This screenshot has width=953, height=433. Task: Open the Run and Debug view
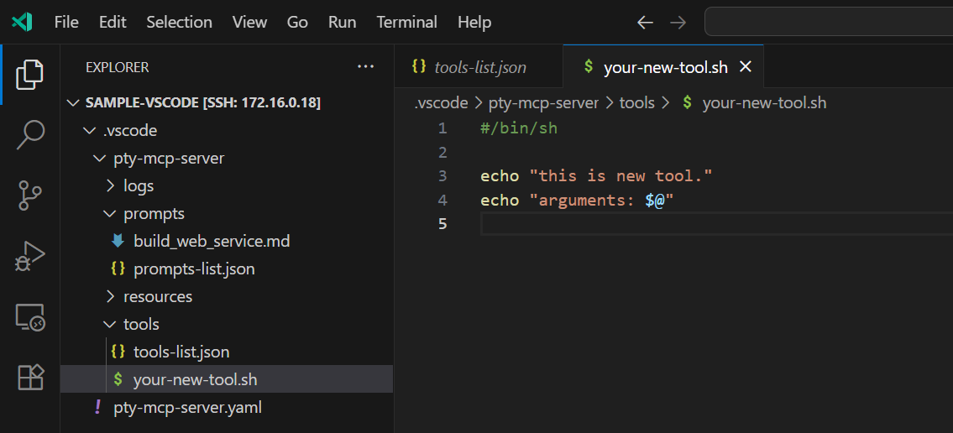(29, 256)
